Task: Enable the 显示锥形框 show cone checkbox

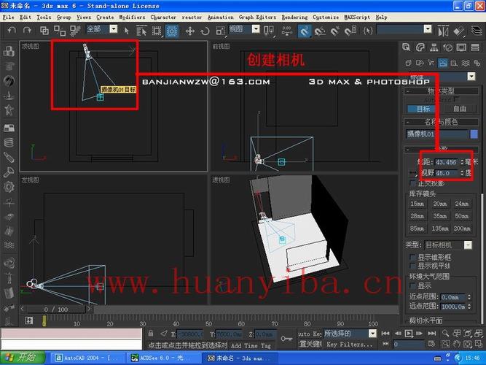Action: pos(412,257)
